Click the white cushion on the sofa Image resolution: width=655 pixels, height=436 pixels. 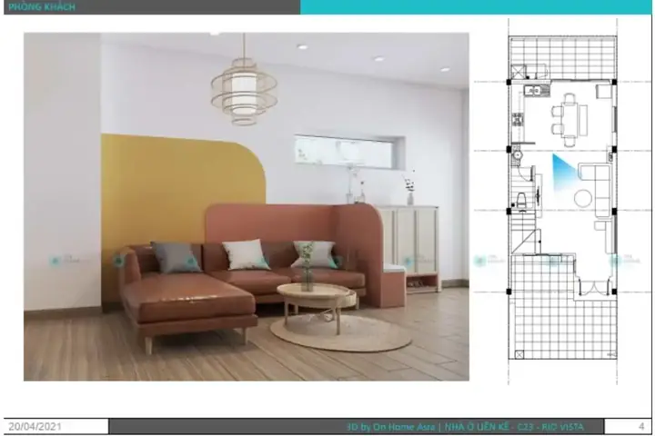pos(245,254)
